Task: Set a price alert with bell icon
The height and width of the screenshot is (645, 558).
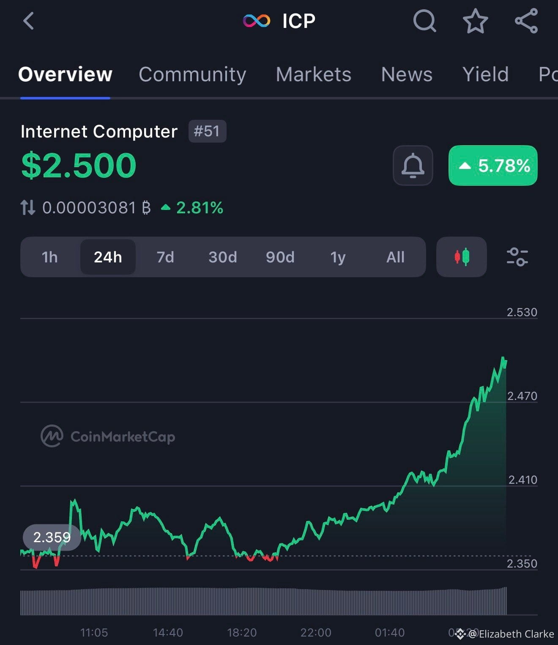Action: 413,165
